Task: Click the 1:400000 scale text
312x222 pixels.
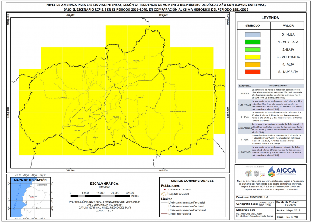Action: [x=104, y=187]
